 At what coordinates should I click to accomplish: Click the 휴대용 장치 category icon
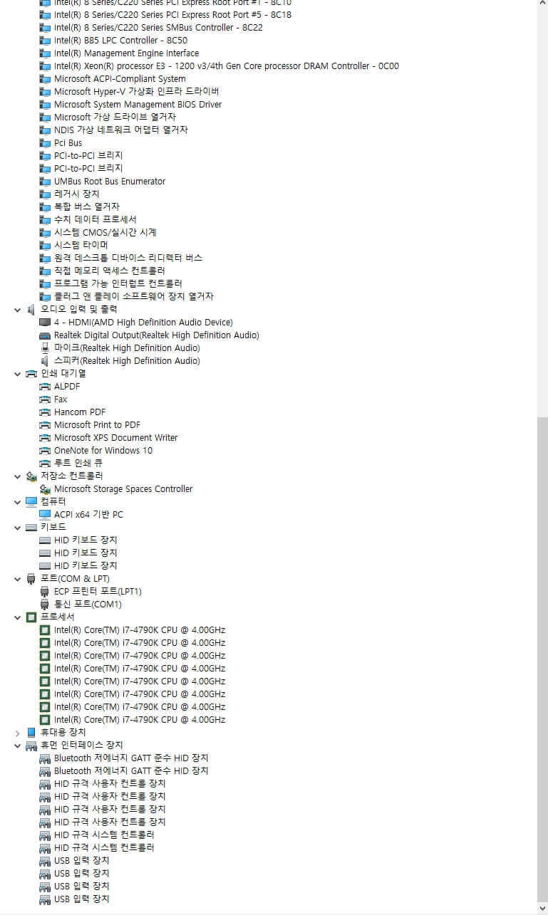tap(31, 732)
